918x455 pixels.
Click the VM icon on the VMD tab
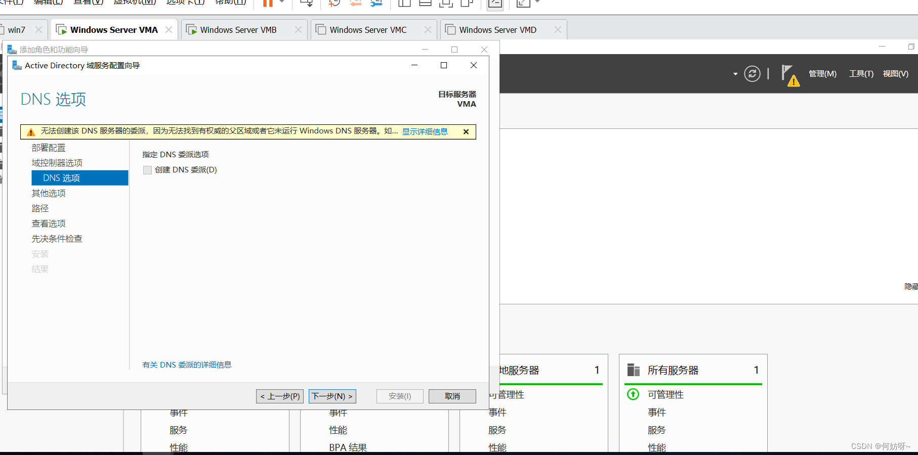(x=450, y=29)
